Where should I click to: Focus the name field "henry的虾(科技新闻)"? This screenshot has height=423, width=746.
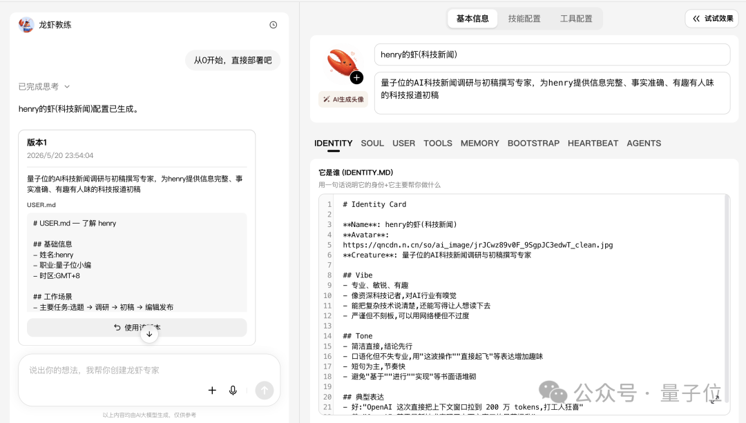553,55
